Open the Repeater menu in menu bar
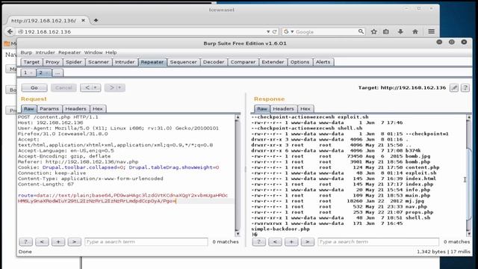 69,52
